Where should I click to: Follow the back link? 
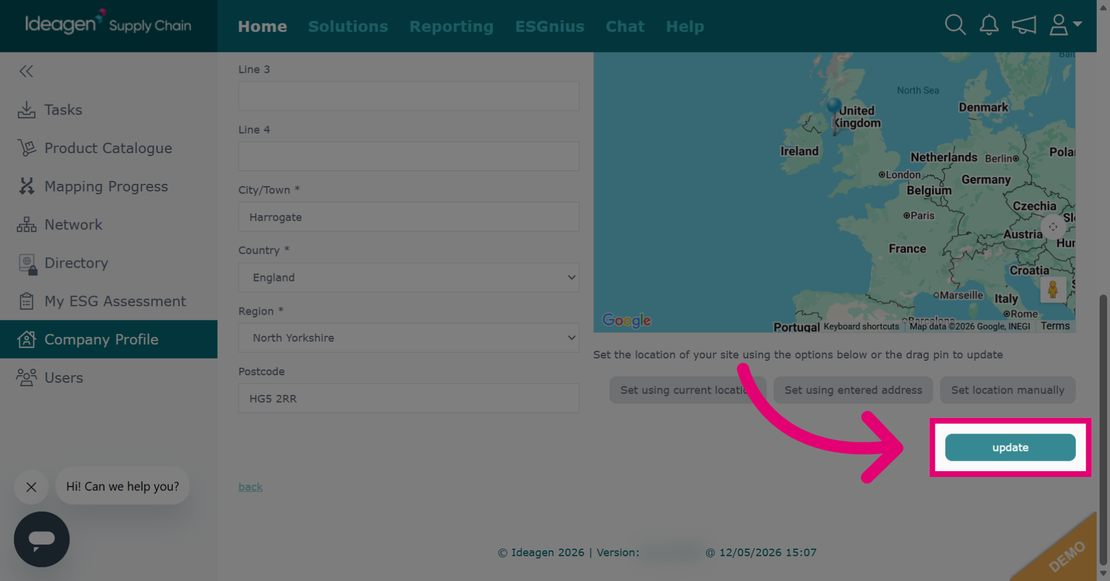[250, 487]
